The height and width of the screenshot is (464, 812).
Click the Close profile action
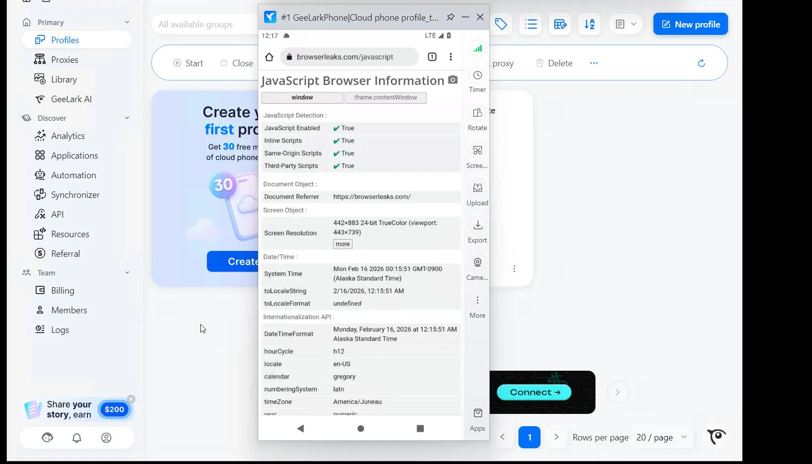(237, 63)
